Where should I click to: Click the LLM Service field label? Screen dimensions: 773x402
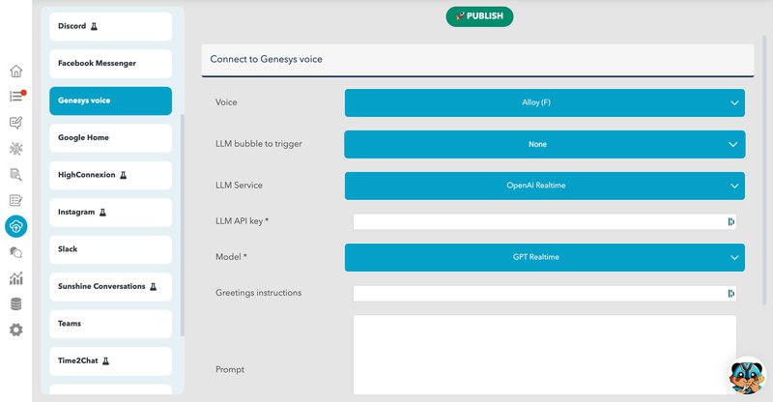[239, 185]
